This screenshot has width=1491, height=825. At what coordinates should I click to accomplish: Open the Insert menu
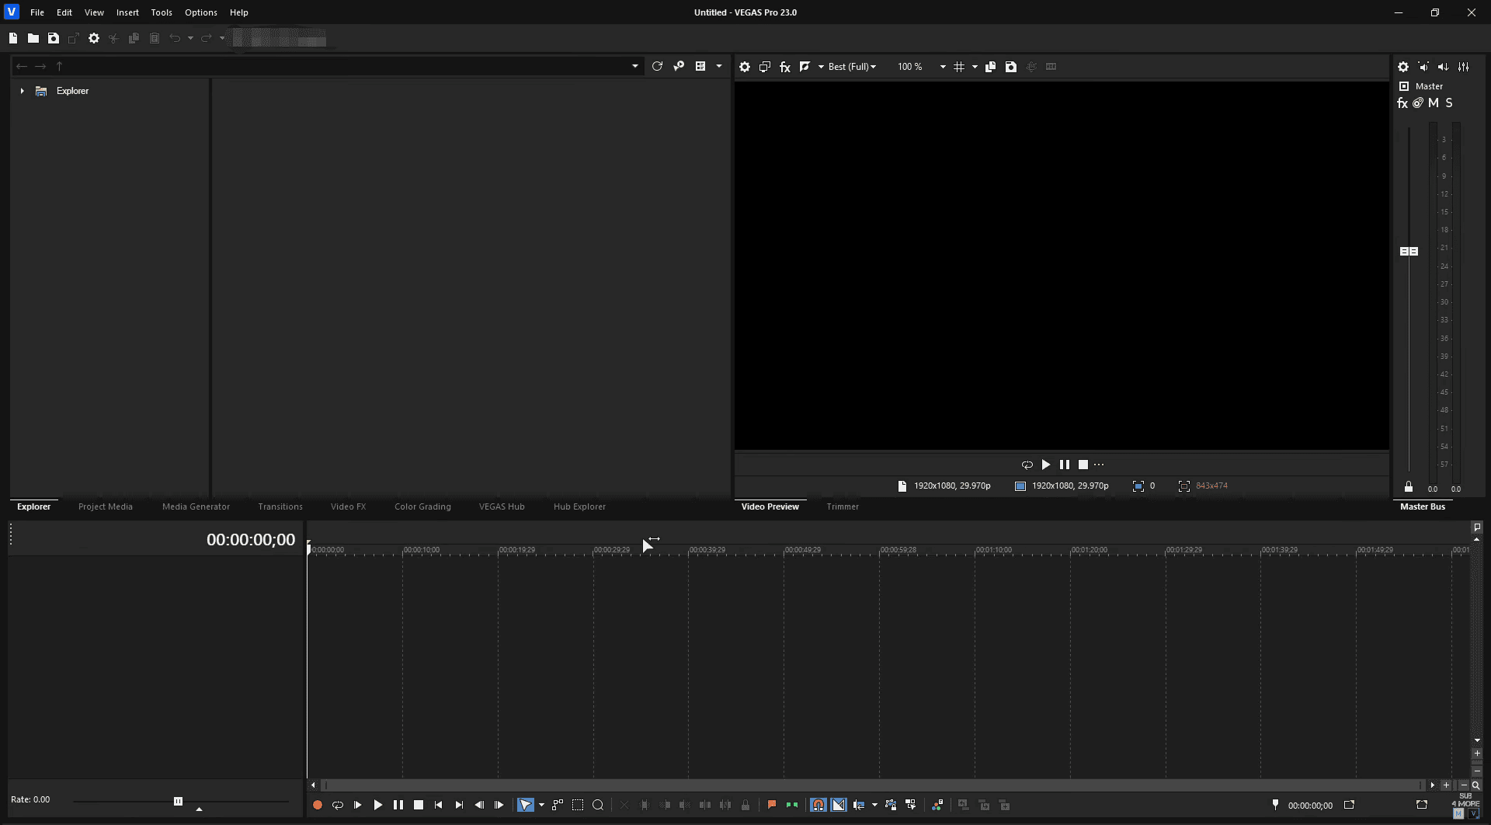[127, 12]
